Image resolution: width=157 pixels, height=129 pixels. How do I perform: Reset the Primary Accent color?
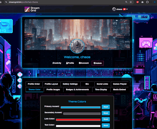(106, 107)
